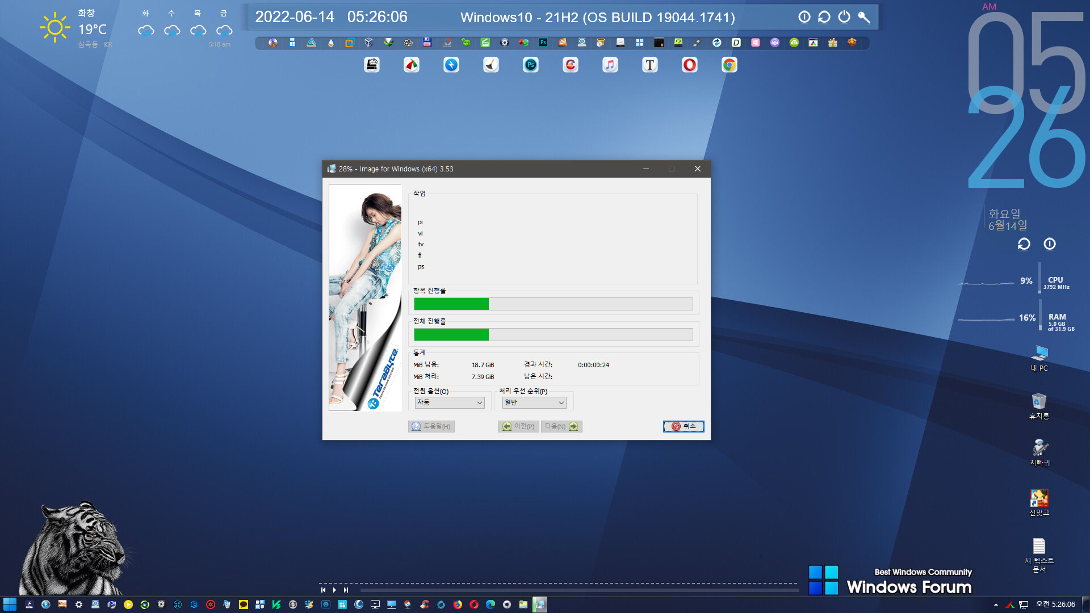Click the 2022-06-14 date text in top bar
Screen dimensions: 1090x613
pyautogui.click(x=295, y=17)
